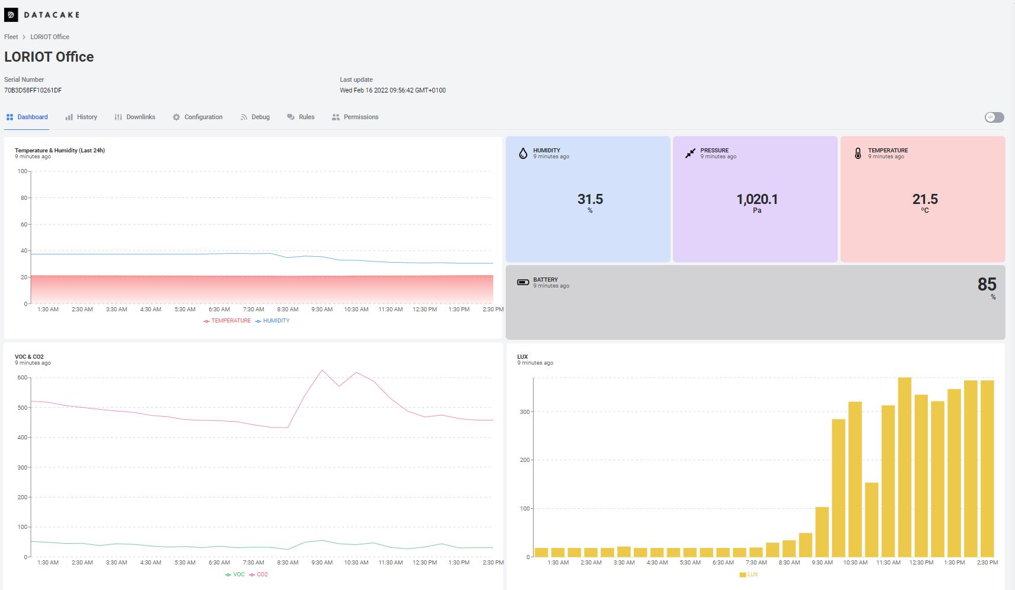Click the PRESSURE widget label
Viewport: 1015px width, 590px height.
(714, 151)
